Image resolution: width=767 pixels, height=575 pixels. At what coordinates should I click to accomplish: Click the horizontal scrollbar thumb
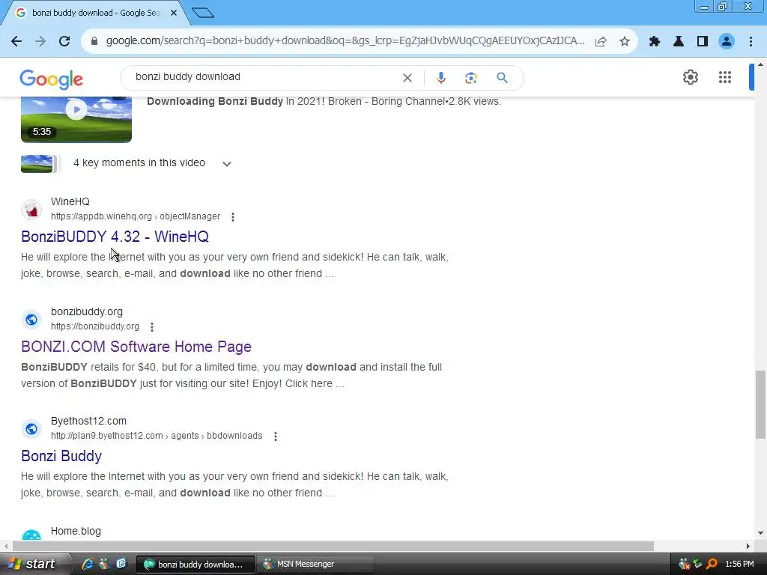coord(333,546)
